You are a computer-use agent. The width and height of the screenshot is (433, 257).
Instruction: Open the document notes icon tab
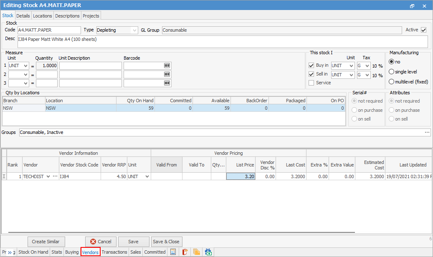pos(173,252)
